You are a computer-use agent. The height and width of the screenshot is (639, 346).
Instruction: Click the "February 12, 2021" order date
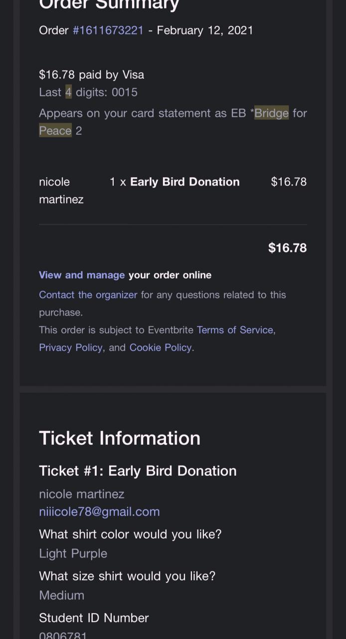pos(205,30)
